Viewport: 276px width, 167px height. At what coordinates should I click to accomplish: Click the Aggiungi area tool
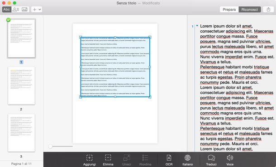90,160
